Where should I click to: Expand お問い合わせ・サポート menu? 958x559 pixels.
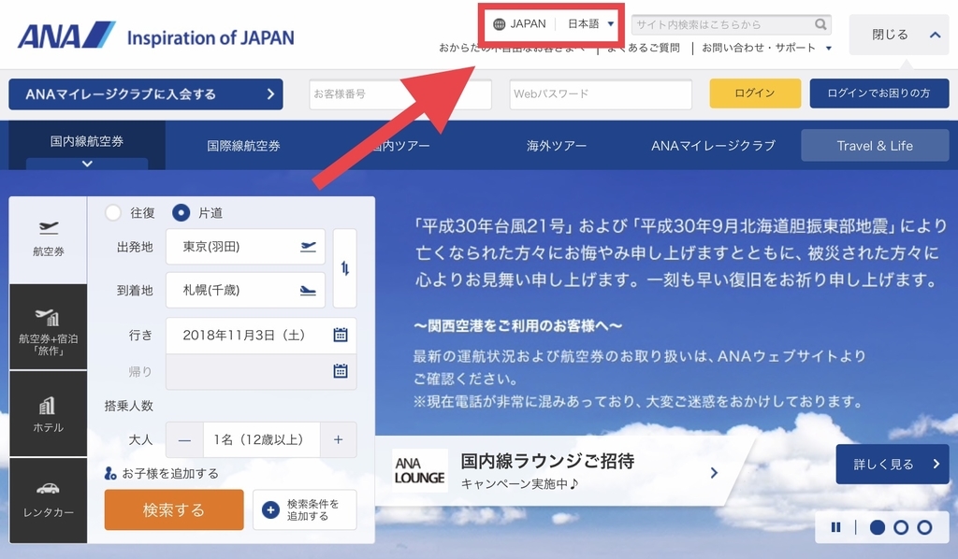(x=766, y=48)
